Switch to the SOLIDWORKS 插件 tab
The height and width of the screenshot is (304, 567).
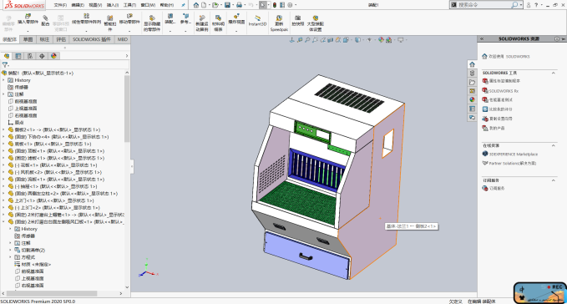tap(92, 39)
